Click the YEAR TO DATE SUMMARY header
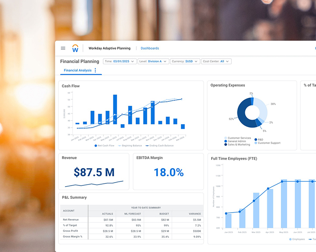The height and width of the screenshot is (252, 316). click(x=146, y=208)
